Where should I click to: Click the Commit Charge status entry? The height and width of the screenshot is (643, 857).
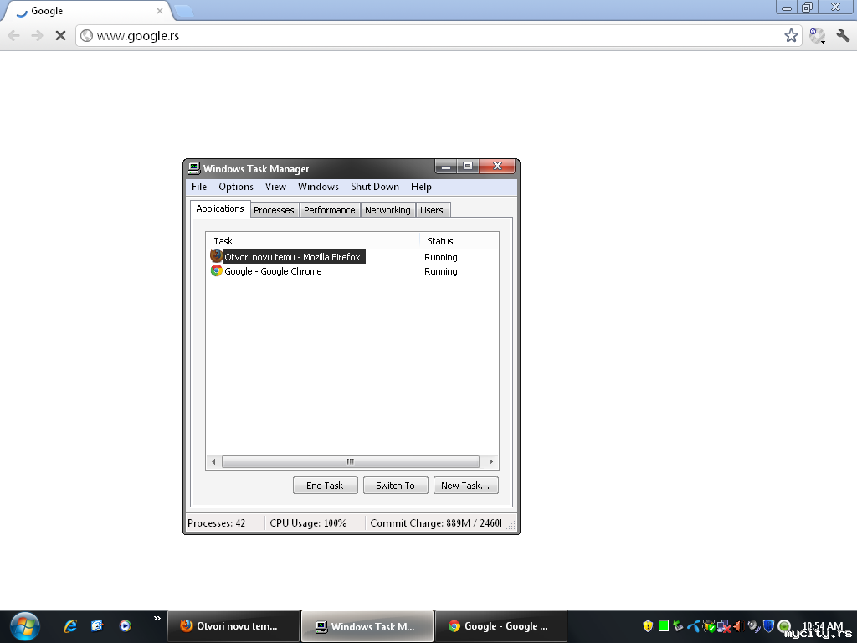coord(435,523)
